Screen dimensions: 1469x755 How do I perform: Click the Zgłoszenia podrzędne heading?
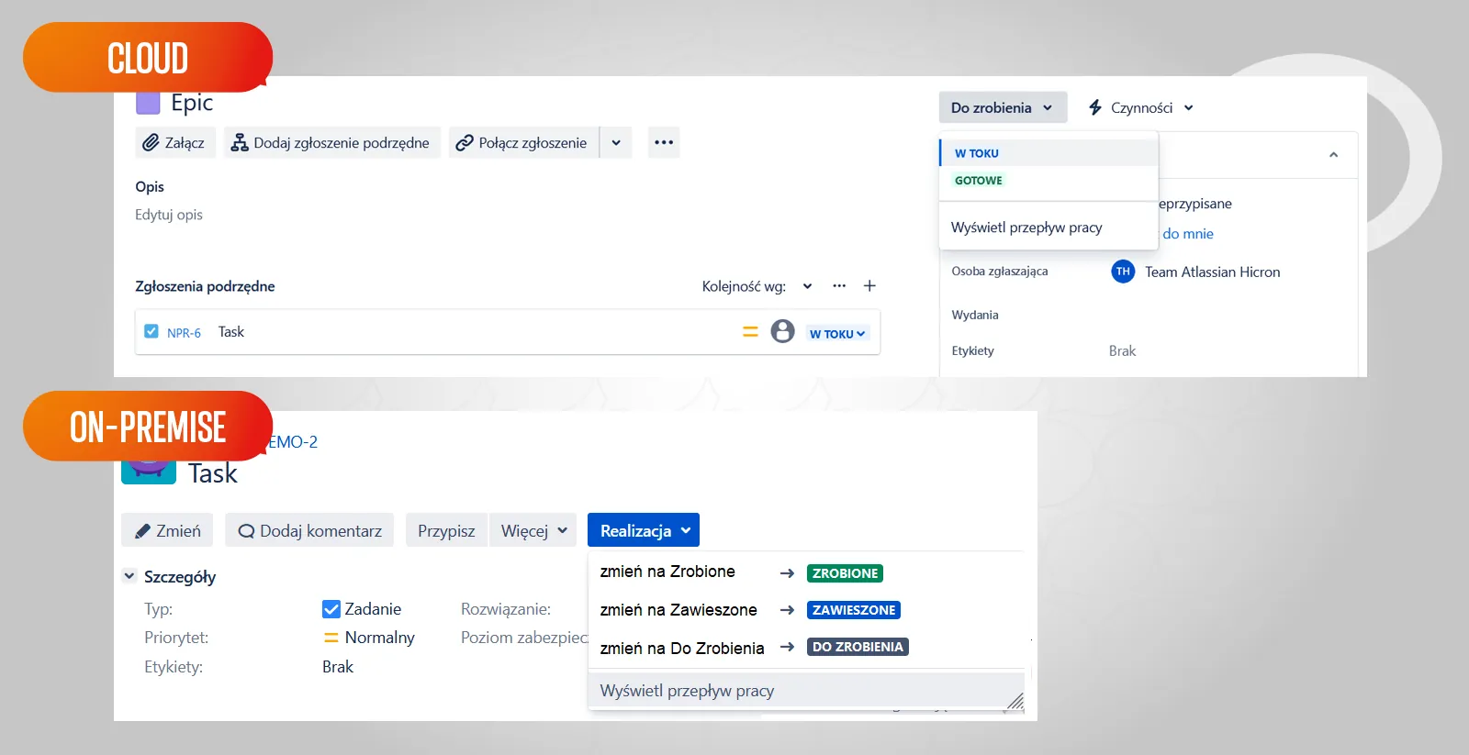(205, 286)
